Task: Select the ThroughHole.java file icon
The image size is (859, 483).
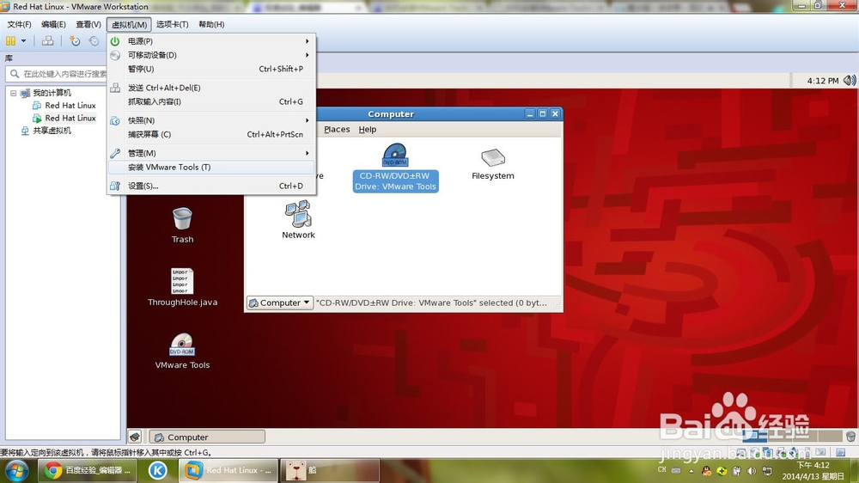Action: click(x=182, y=287)
